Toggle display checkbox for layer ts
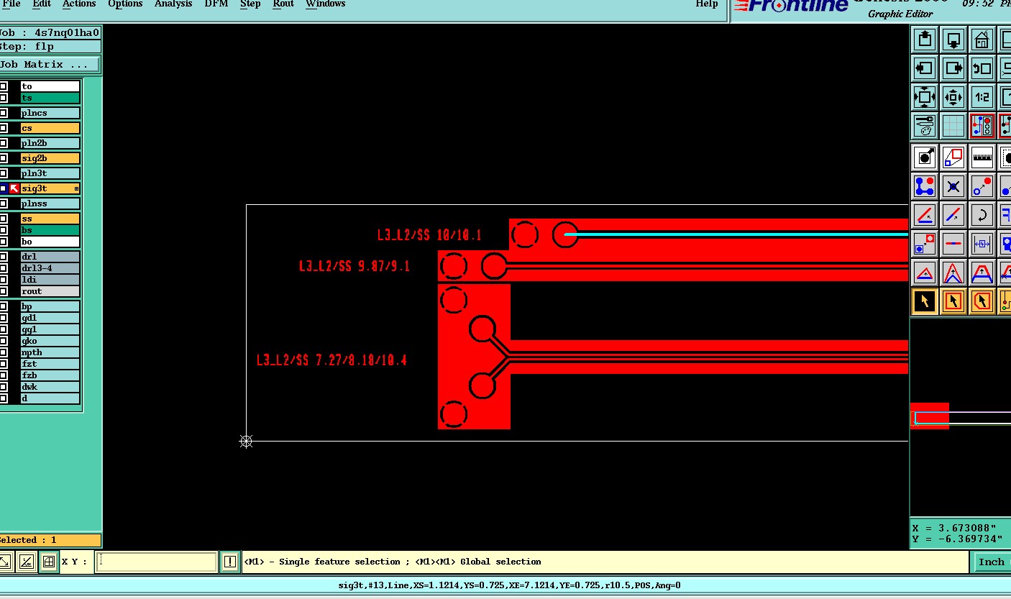This screenshot has height=599, width=1011. tap(4, 98)
